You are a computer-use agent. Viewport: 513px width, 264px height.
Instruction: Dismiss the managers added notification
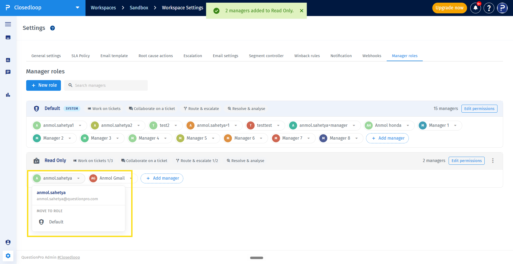tap(302, 11)
